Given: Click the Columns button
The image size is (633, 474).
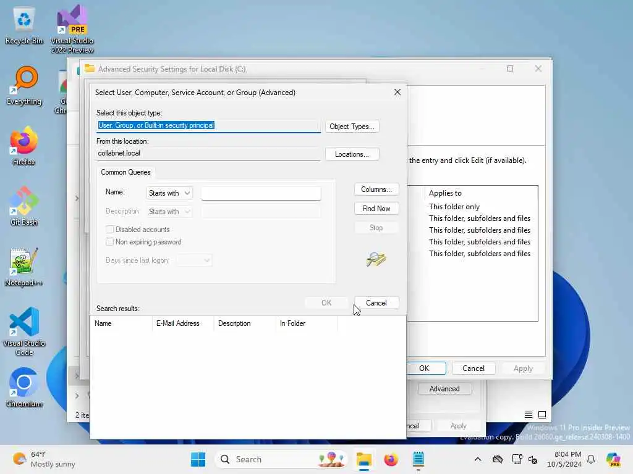Looking at the screenshot, I should (376, 189).
